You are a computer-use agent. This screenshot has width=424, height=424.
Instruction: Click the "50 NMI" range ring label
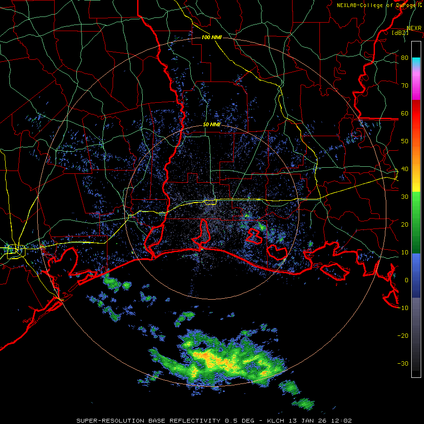[x=212, y=125]
